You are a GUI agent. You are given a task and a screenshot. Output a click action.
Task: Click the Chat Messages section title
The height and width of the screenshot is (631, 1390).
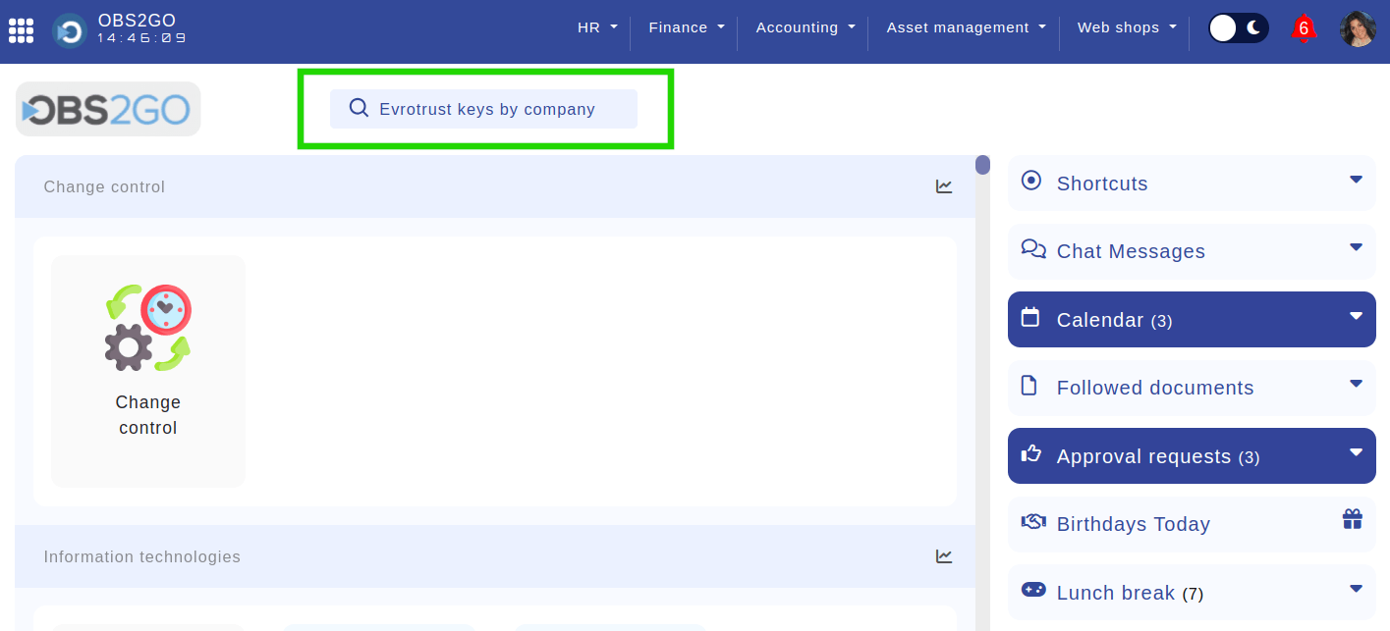[1131, 251]
